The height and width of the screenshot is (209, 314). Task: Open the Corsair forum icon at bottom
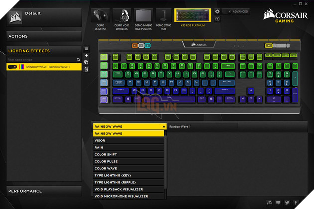pyautogui.click(x=269, y=203)
